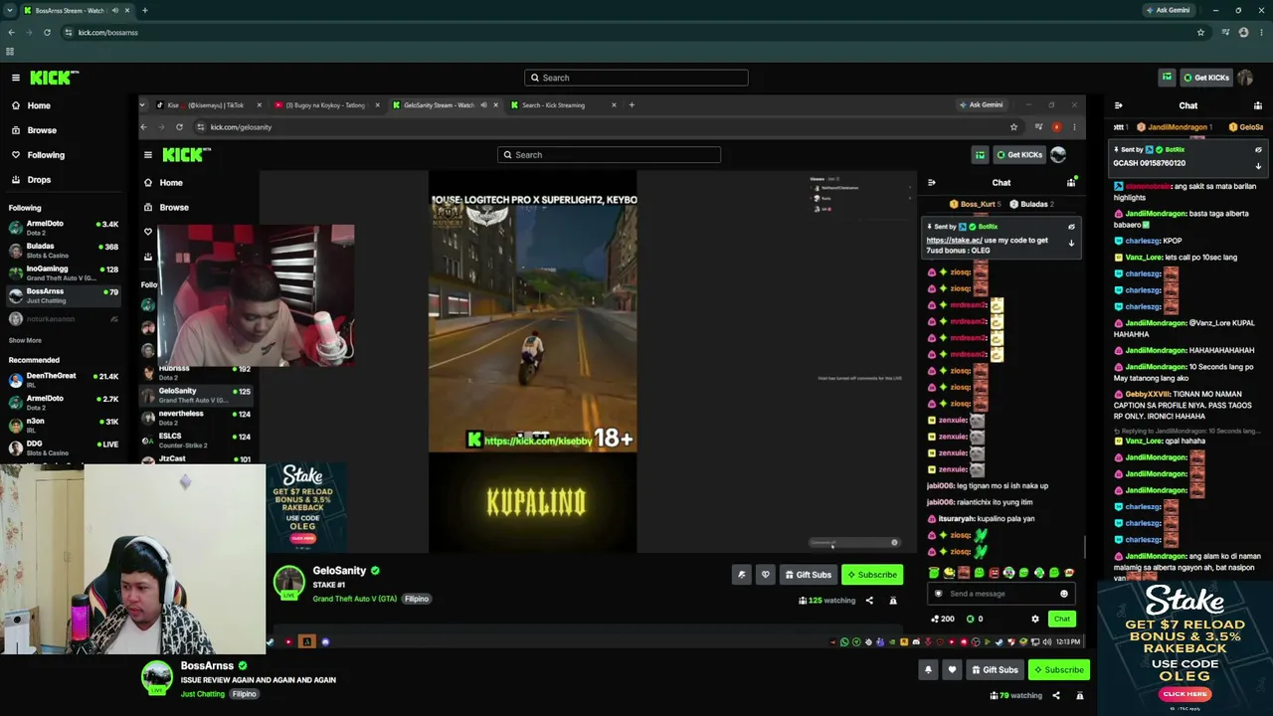Click Gift Subs for BossArnss
This screenshot has width=1273, height=716.
[x=995, y=669]
